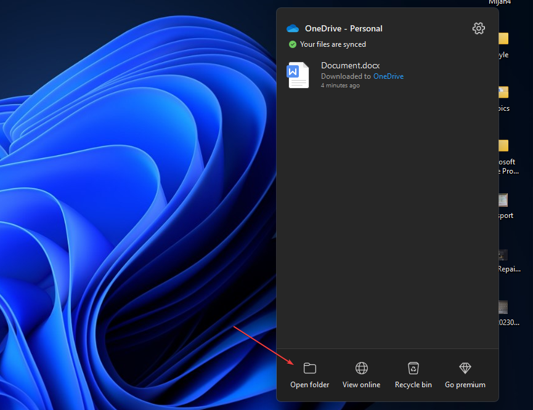This screenshot has height=410, width=533.
Task: Click the Open folder icon
Action: coord(310,368)
